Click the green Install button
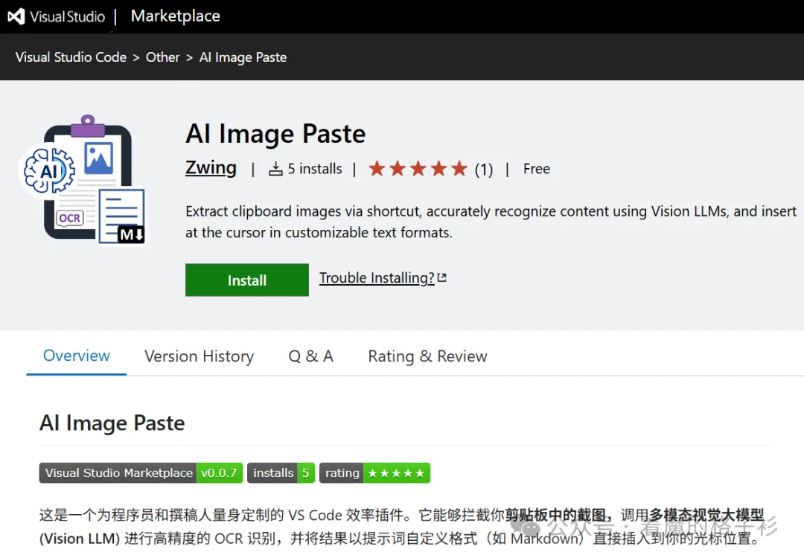This screenshot has height=558, width=804. pyautogui.click(x=246, y=280)
